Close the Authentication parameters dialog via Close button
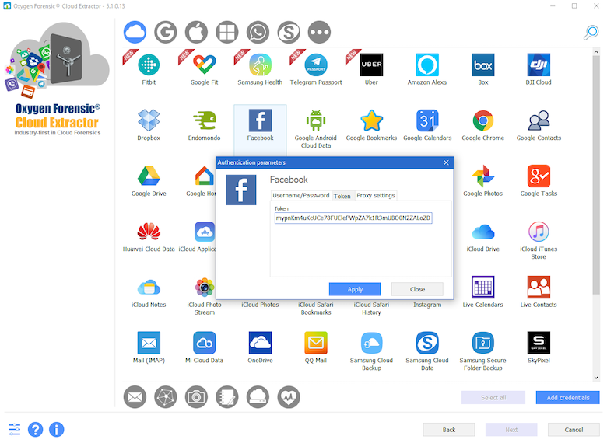Viewport: 607px width, 443px height. pyautogui.click(x=417, y=289)
